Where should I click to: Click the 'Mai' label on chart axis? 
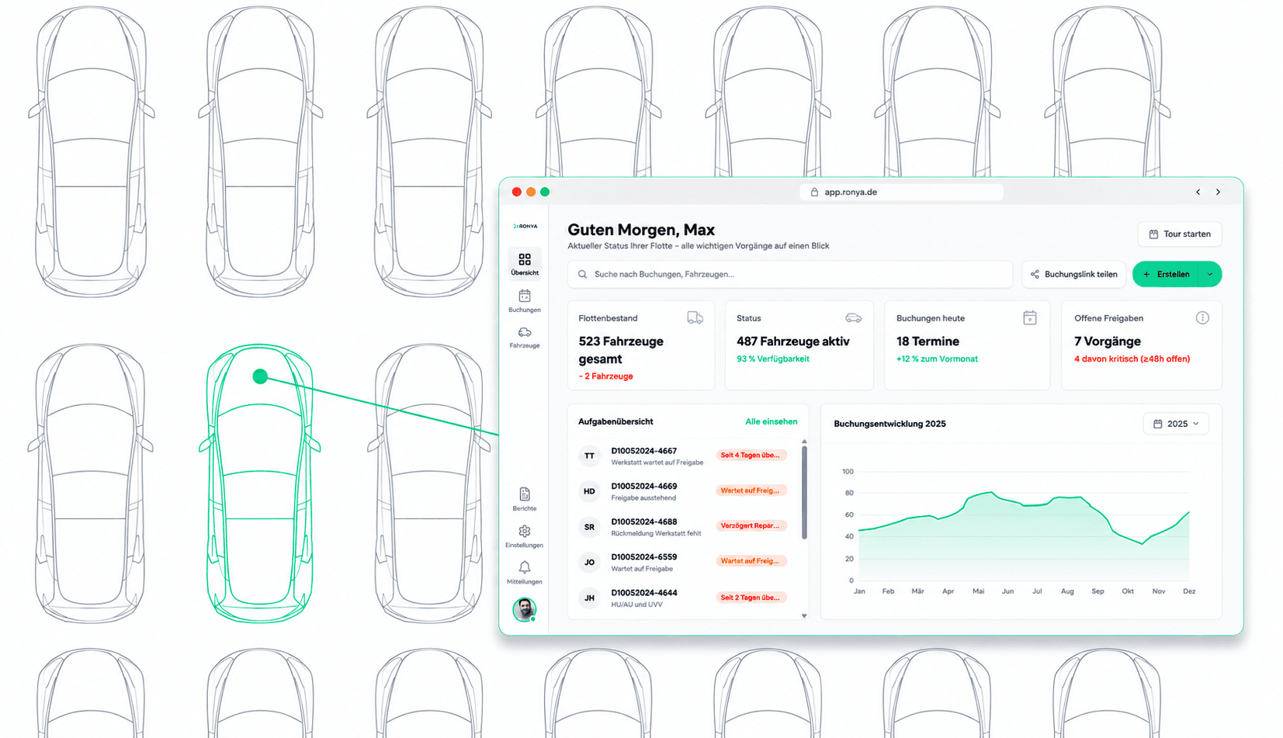point(978,591)
